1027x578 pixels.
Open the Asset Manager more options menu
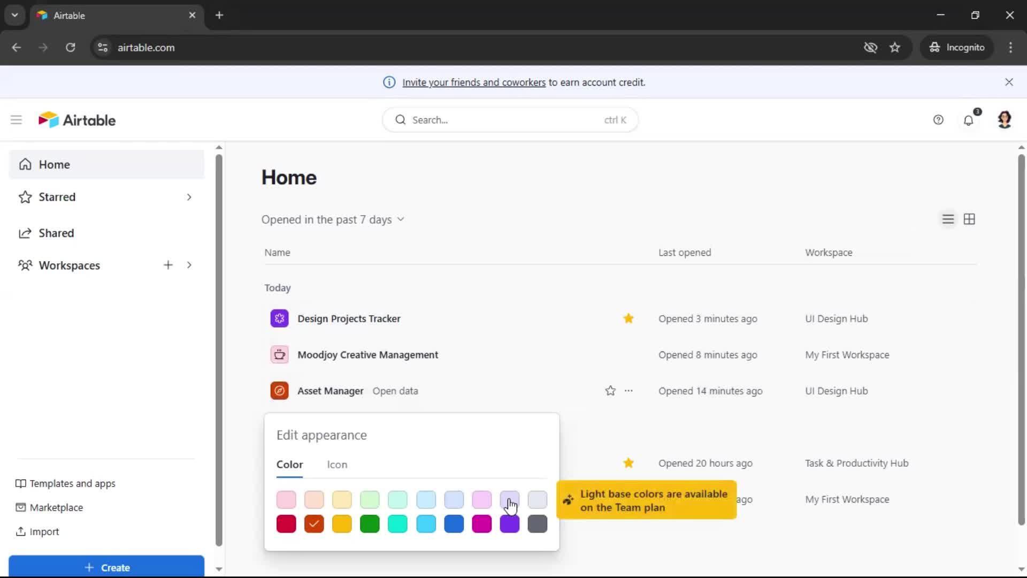coord(629,391)
